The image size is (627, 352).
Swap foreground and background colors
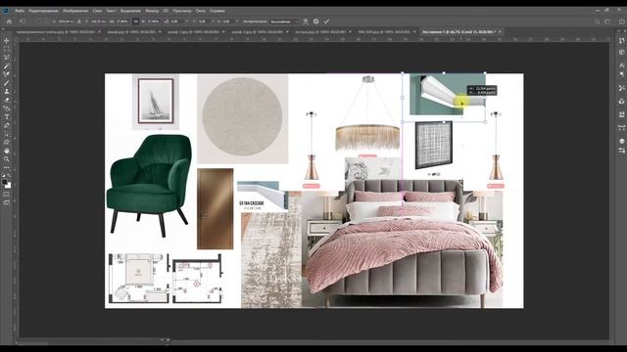point(9,176)
